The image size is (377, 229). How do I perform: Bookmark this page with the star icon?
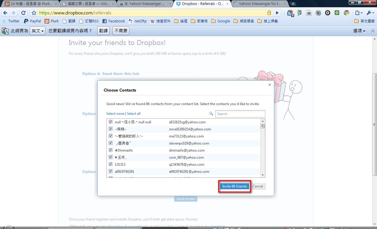[34, 13]
